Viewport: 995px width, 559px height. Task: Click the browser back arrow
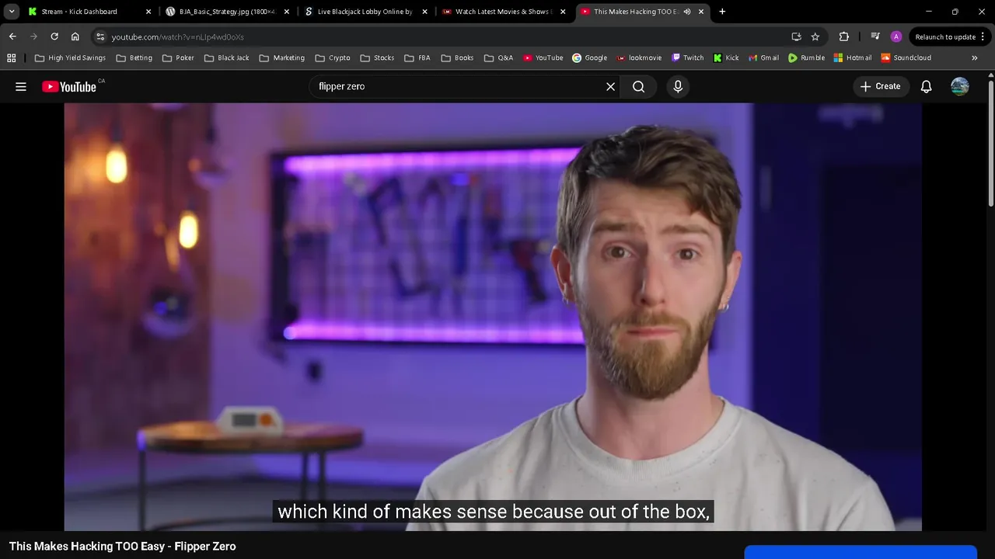12,36
